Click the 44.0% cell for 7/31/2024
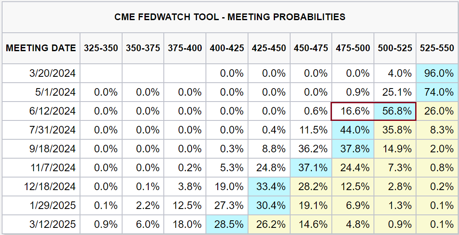This screenshot has width=459, height=235. pyautogui.click(x=353, y=130)
